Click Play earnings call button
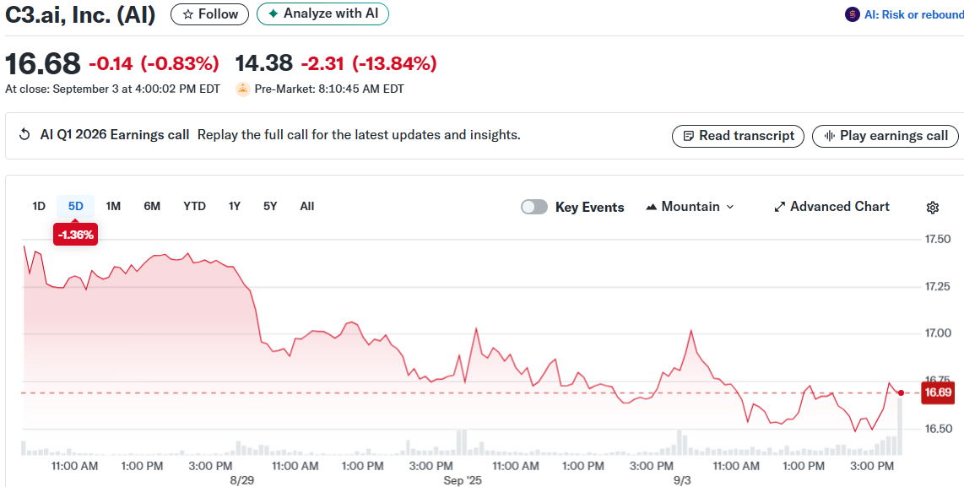964x487 pixels. pos(885,136)
